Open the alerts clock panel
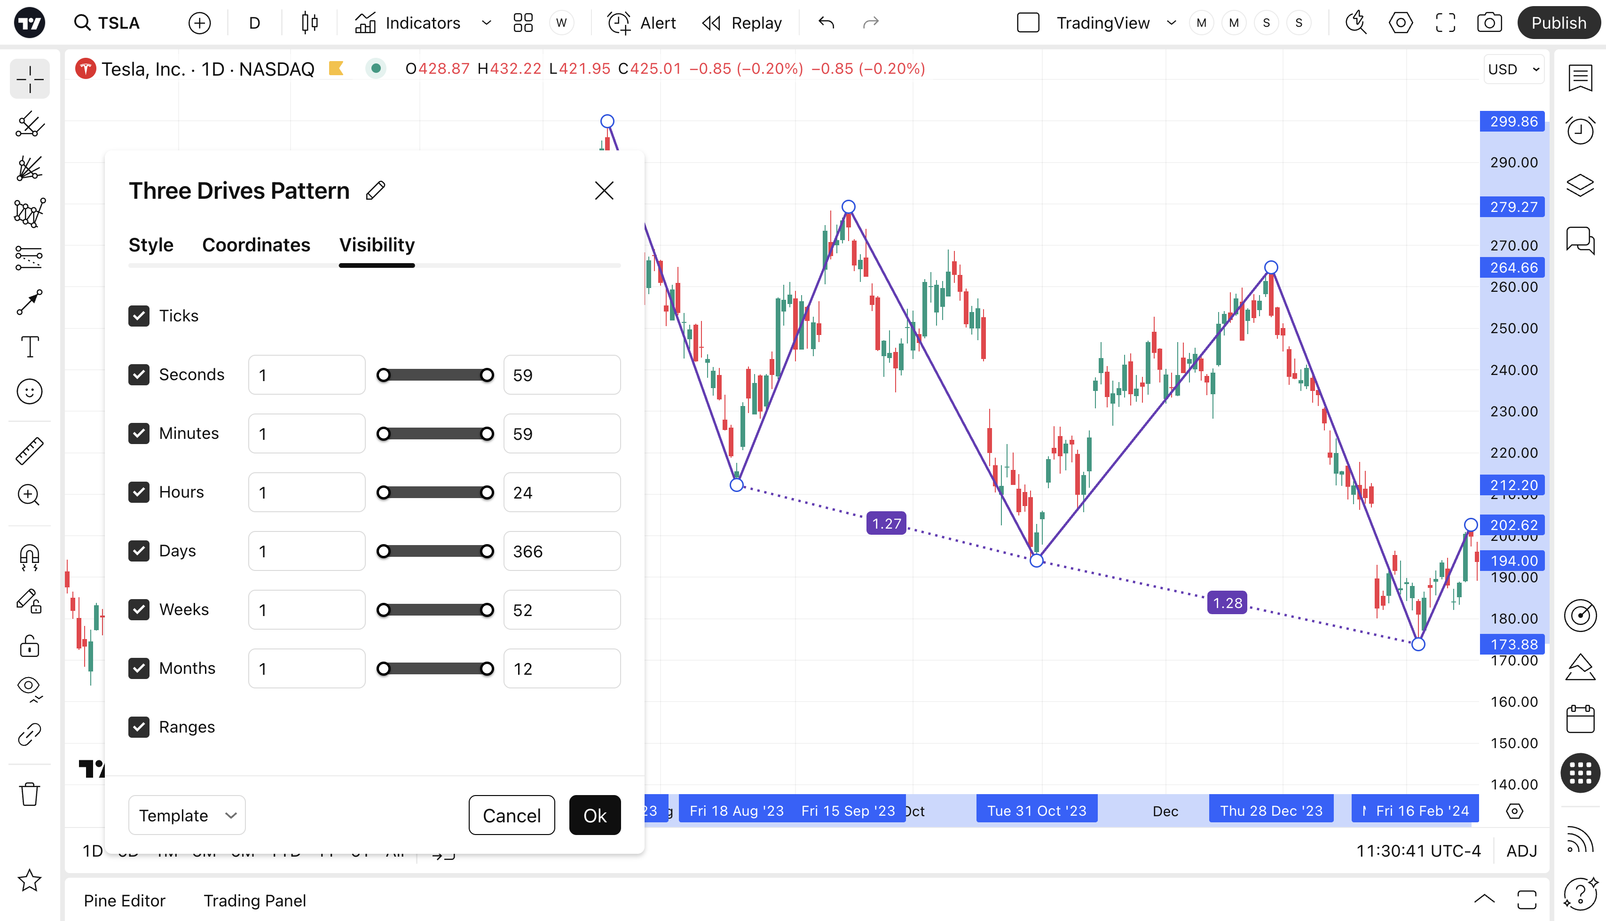Viewport: 1606px width, 921px height. click(1580, 130)
